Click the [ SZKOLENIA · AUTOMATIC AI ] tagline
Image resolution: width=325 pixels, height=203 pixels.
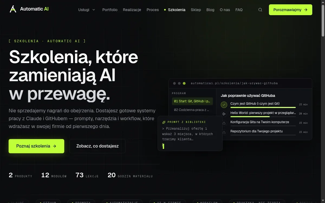[47, 41]
